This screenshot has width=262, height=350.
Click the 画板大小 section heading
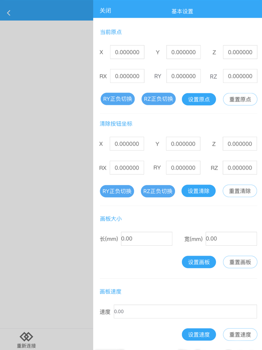click(x=111, y=219)
